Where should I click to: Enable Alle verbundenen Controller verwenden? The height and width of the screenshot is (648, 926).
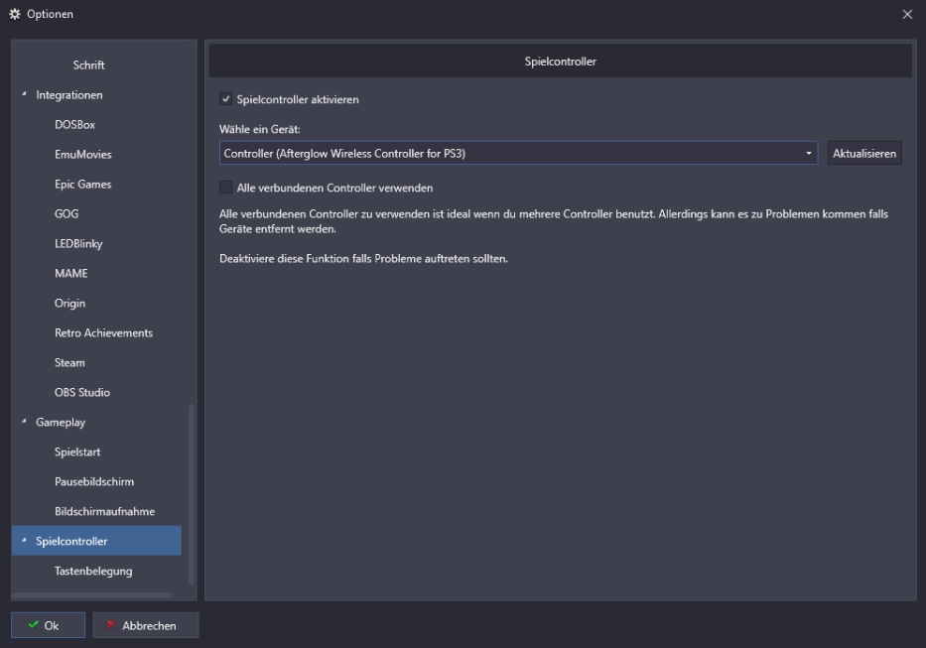tap(226, 188)
